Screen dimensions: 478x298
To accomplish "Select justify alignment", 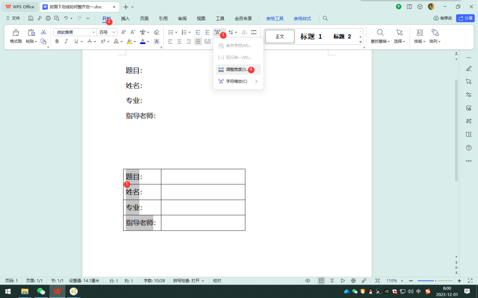I will coord(198,41).
